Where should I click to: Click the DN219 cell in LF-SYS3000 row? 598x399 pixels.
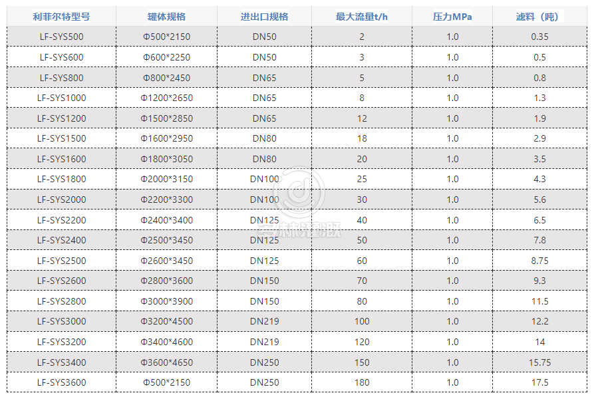(x=264, y=321)
